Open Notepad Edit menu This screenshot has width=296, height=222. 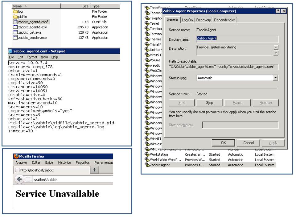click(20, 57)
